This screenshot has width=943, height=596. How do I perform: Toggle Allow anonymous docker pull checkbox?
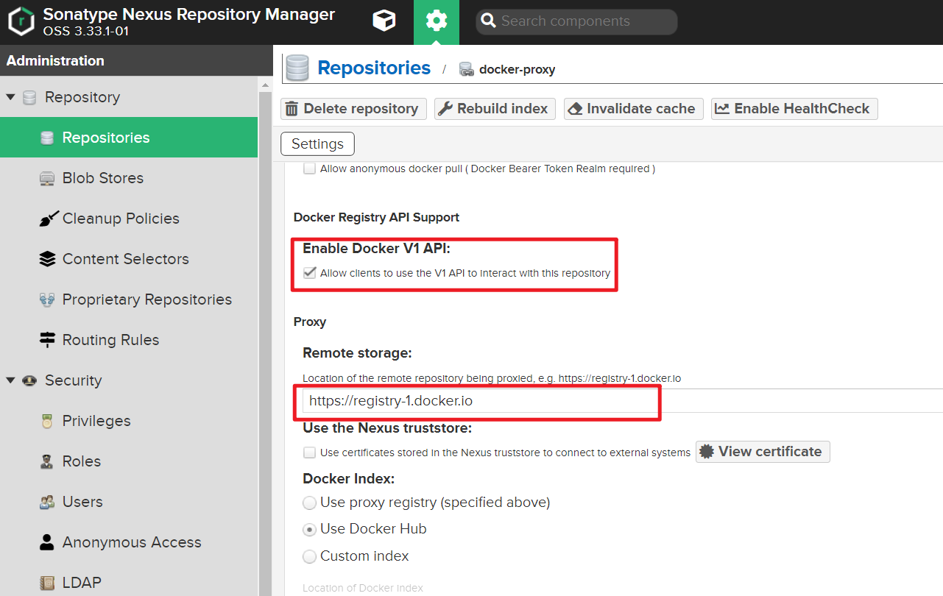310,168
